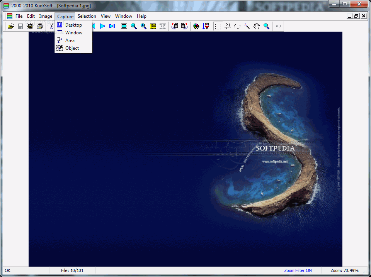Viewport: 371px width, 277px height.
Task: Choose Window capture option
Action: [73, 32]
